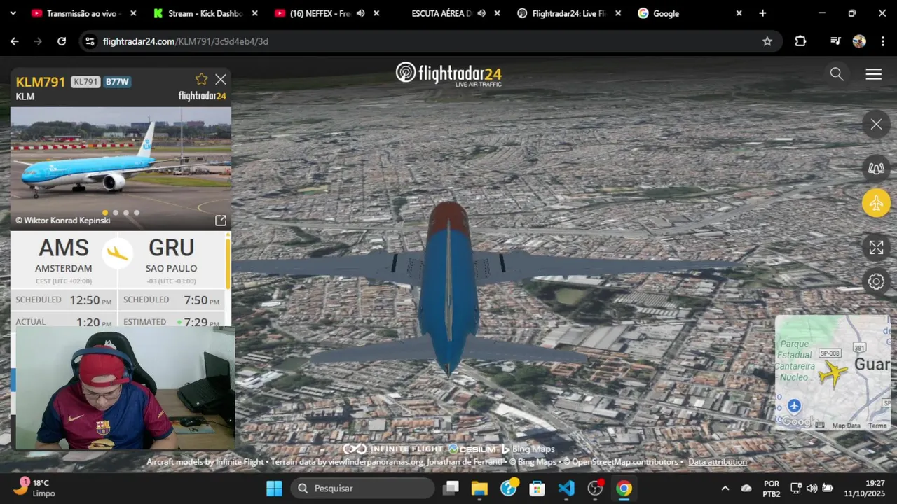
Task: View site information icon in address bar
Action: tap(90, 41)
